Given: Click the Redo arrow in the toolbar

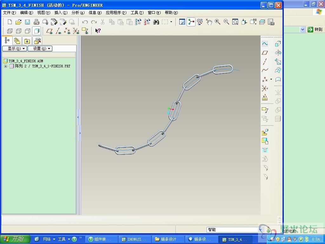Looking at the screenshot, I should 94,22.
